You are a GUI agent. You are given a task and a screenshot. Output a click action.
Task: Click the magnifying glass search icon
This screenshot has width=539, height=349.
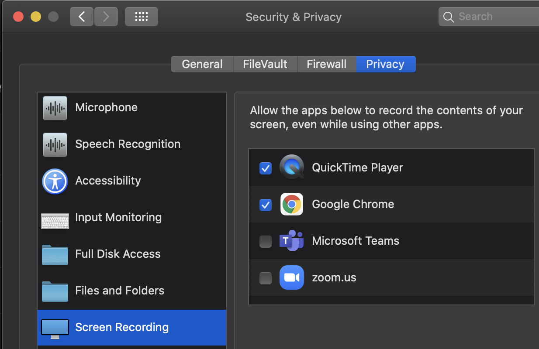pos(449,17)
